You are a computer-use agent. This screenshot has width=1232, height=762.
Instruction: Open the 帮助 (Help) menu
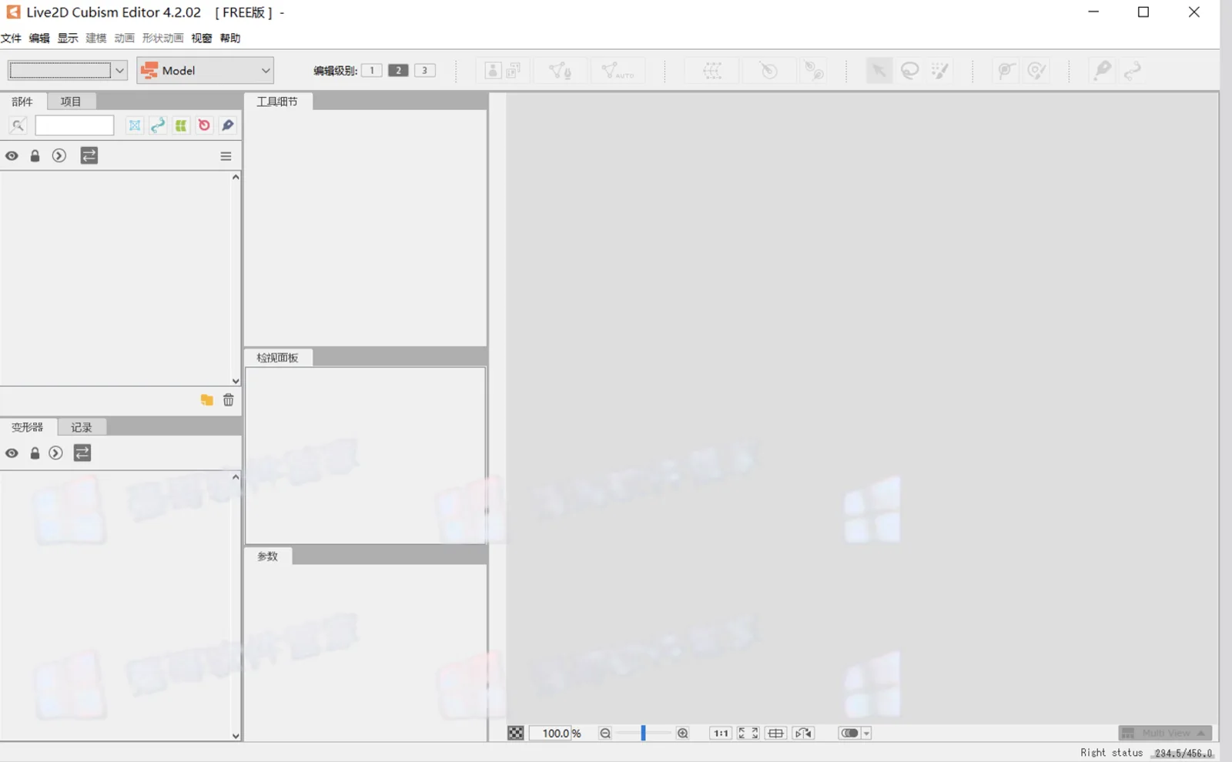click(x=230, y=38)
